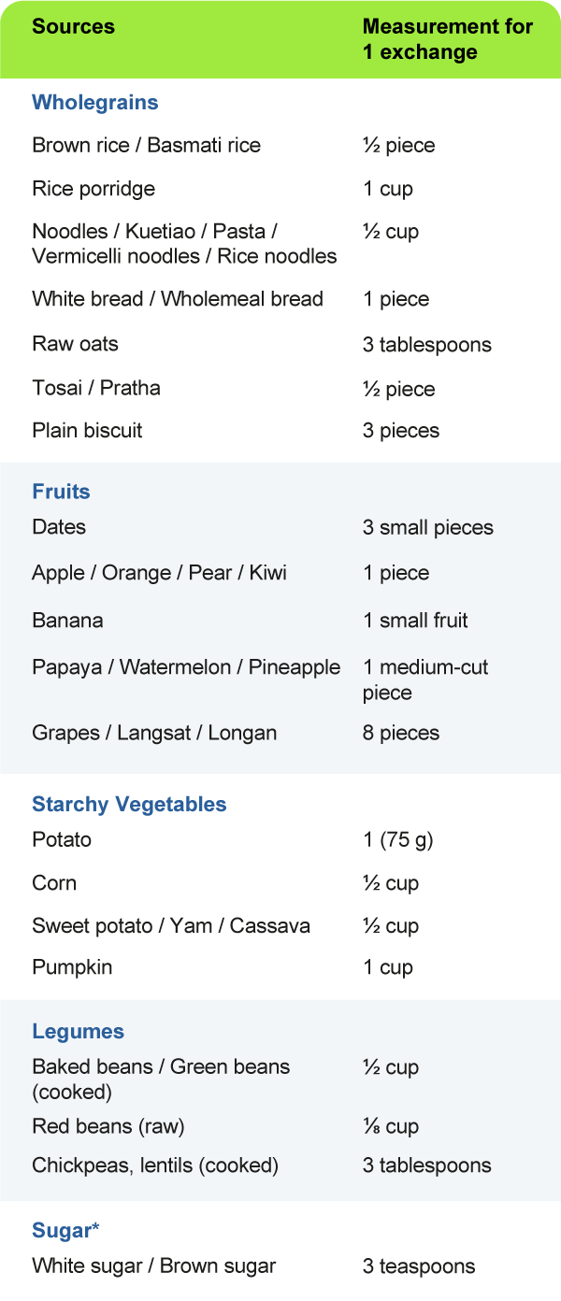
Task: Click the Plain biscuit entry
Action: [x=87, y=431]
